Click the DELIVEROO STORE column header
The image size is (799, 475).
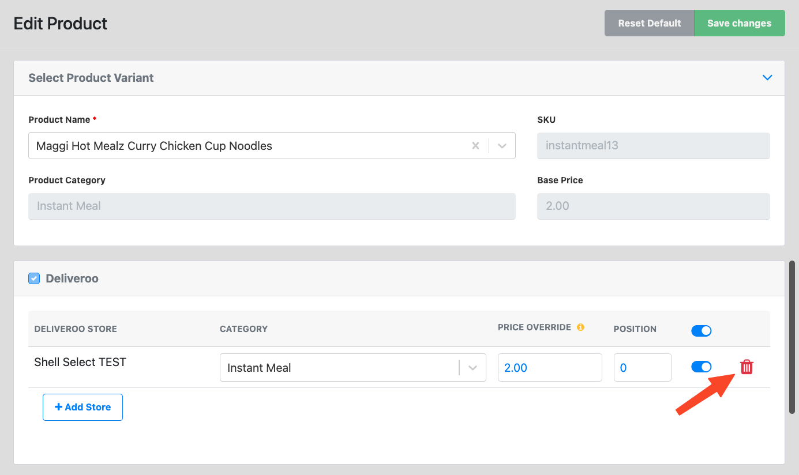coord(76,329)
